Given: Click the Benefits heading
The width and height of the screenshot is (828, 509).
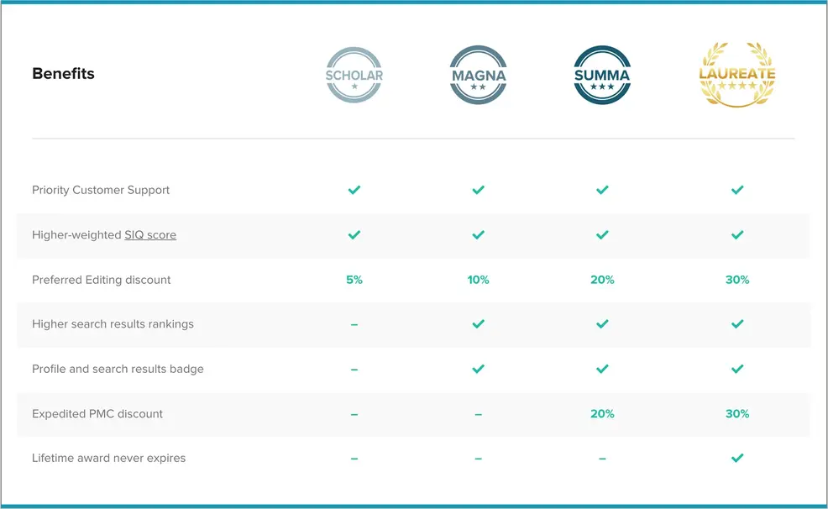Looking at the screenshot, I should tap(63, 74).
